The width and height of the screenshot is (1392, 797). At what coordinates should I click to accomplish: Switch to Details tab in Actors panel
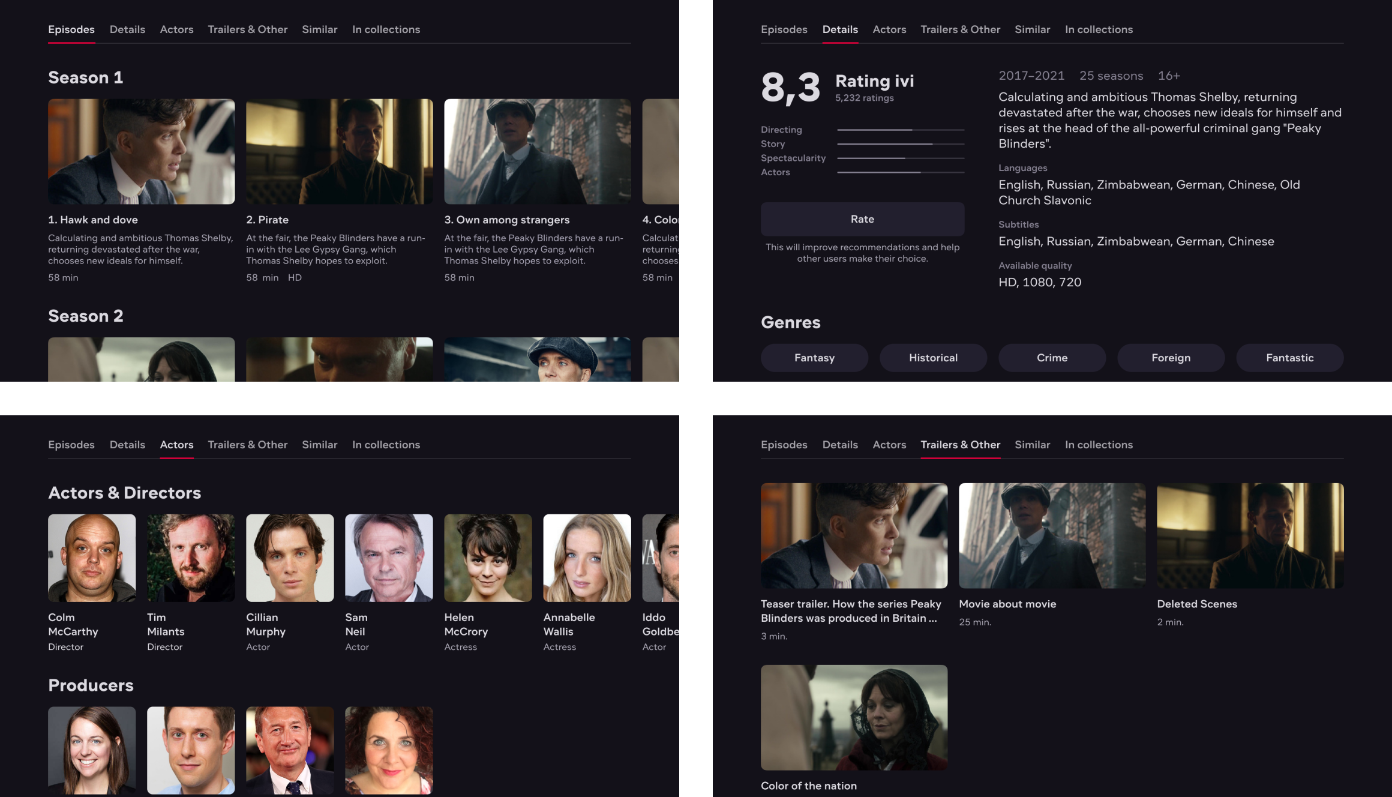(x=127, y=445)
